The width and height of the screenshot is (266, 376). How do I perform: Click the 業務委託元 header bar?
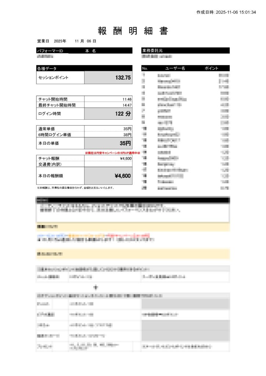point(186,51)
